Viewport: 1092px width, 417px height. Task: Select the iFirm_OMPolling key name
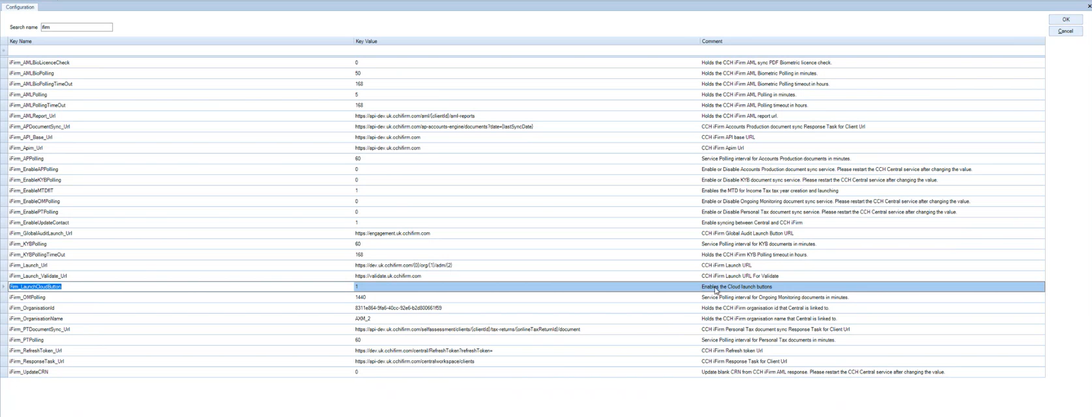coord(27,298)
